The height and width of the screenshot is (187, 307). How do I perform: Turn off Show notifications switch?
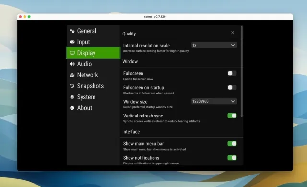(232, 158)
